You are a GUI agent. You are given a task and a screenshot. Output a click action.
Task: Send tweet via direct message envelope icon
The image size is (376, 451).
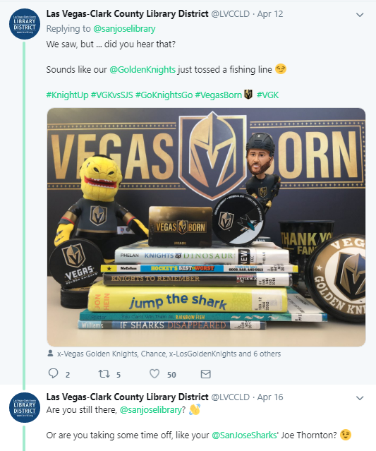click(205, 374)
